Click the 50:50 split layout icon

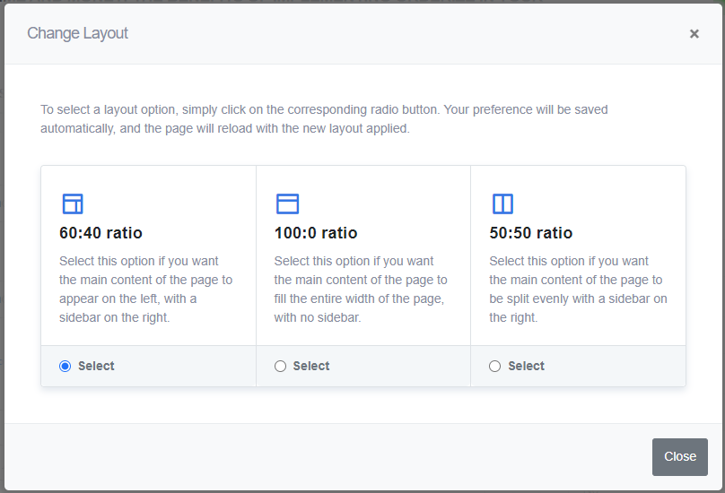[502, 203]
